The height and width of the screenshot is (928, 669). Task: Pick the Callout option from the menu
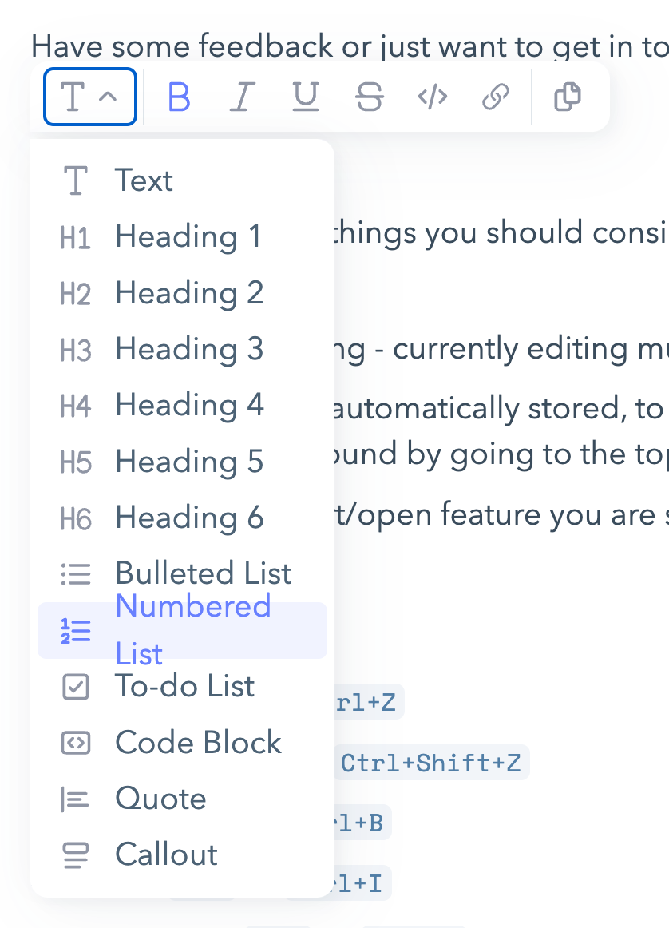[x=166, y=855]
